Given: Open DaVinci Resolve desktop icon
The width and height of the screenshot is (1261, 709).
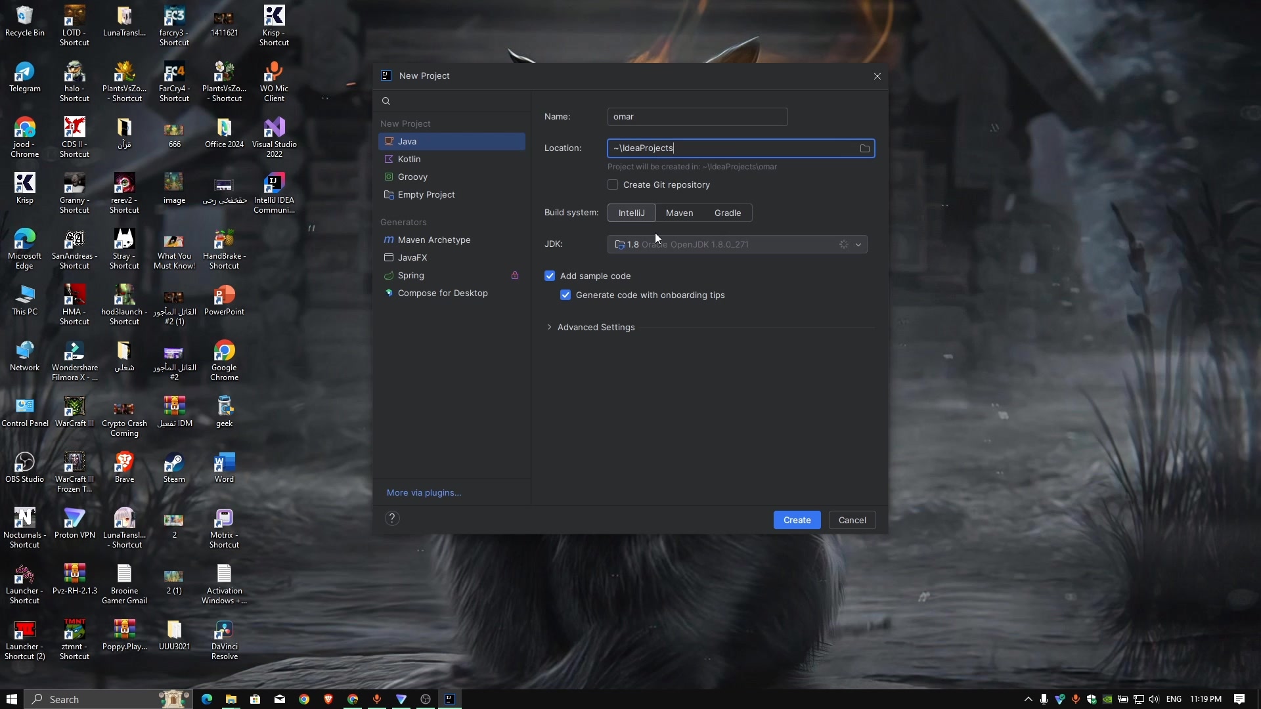Looking at the screenshot, I should (224, 639).
